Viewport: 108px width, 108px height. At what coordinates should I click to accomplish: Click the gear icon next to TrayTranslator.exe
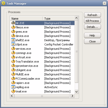13,61
